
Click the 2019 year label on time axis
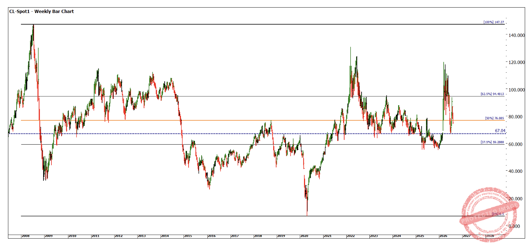click(x=281, y=236)
